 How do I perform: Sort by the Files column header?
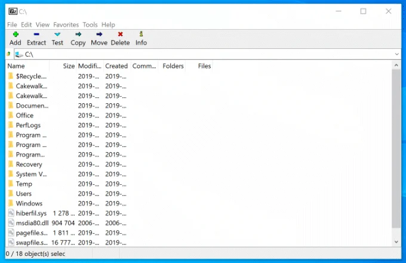point(199,66)
